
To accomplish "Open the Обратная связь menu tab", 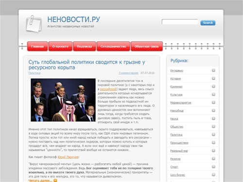I will [147, 47].
